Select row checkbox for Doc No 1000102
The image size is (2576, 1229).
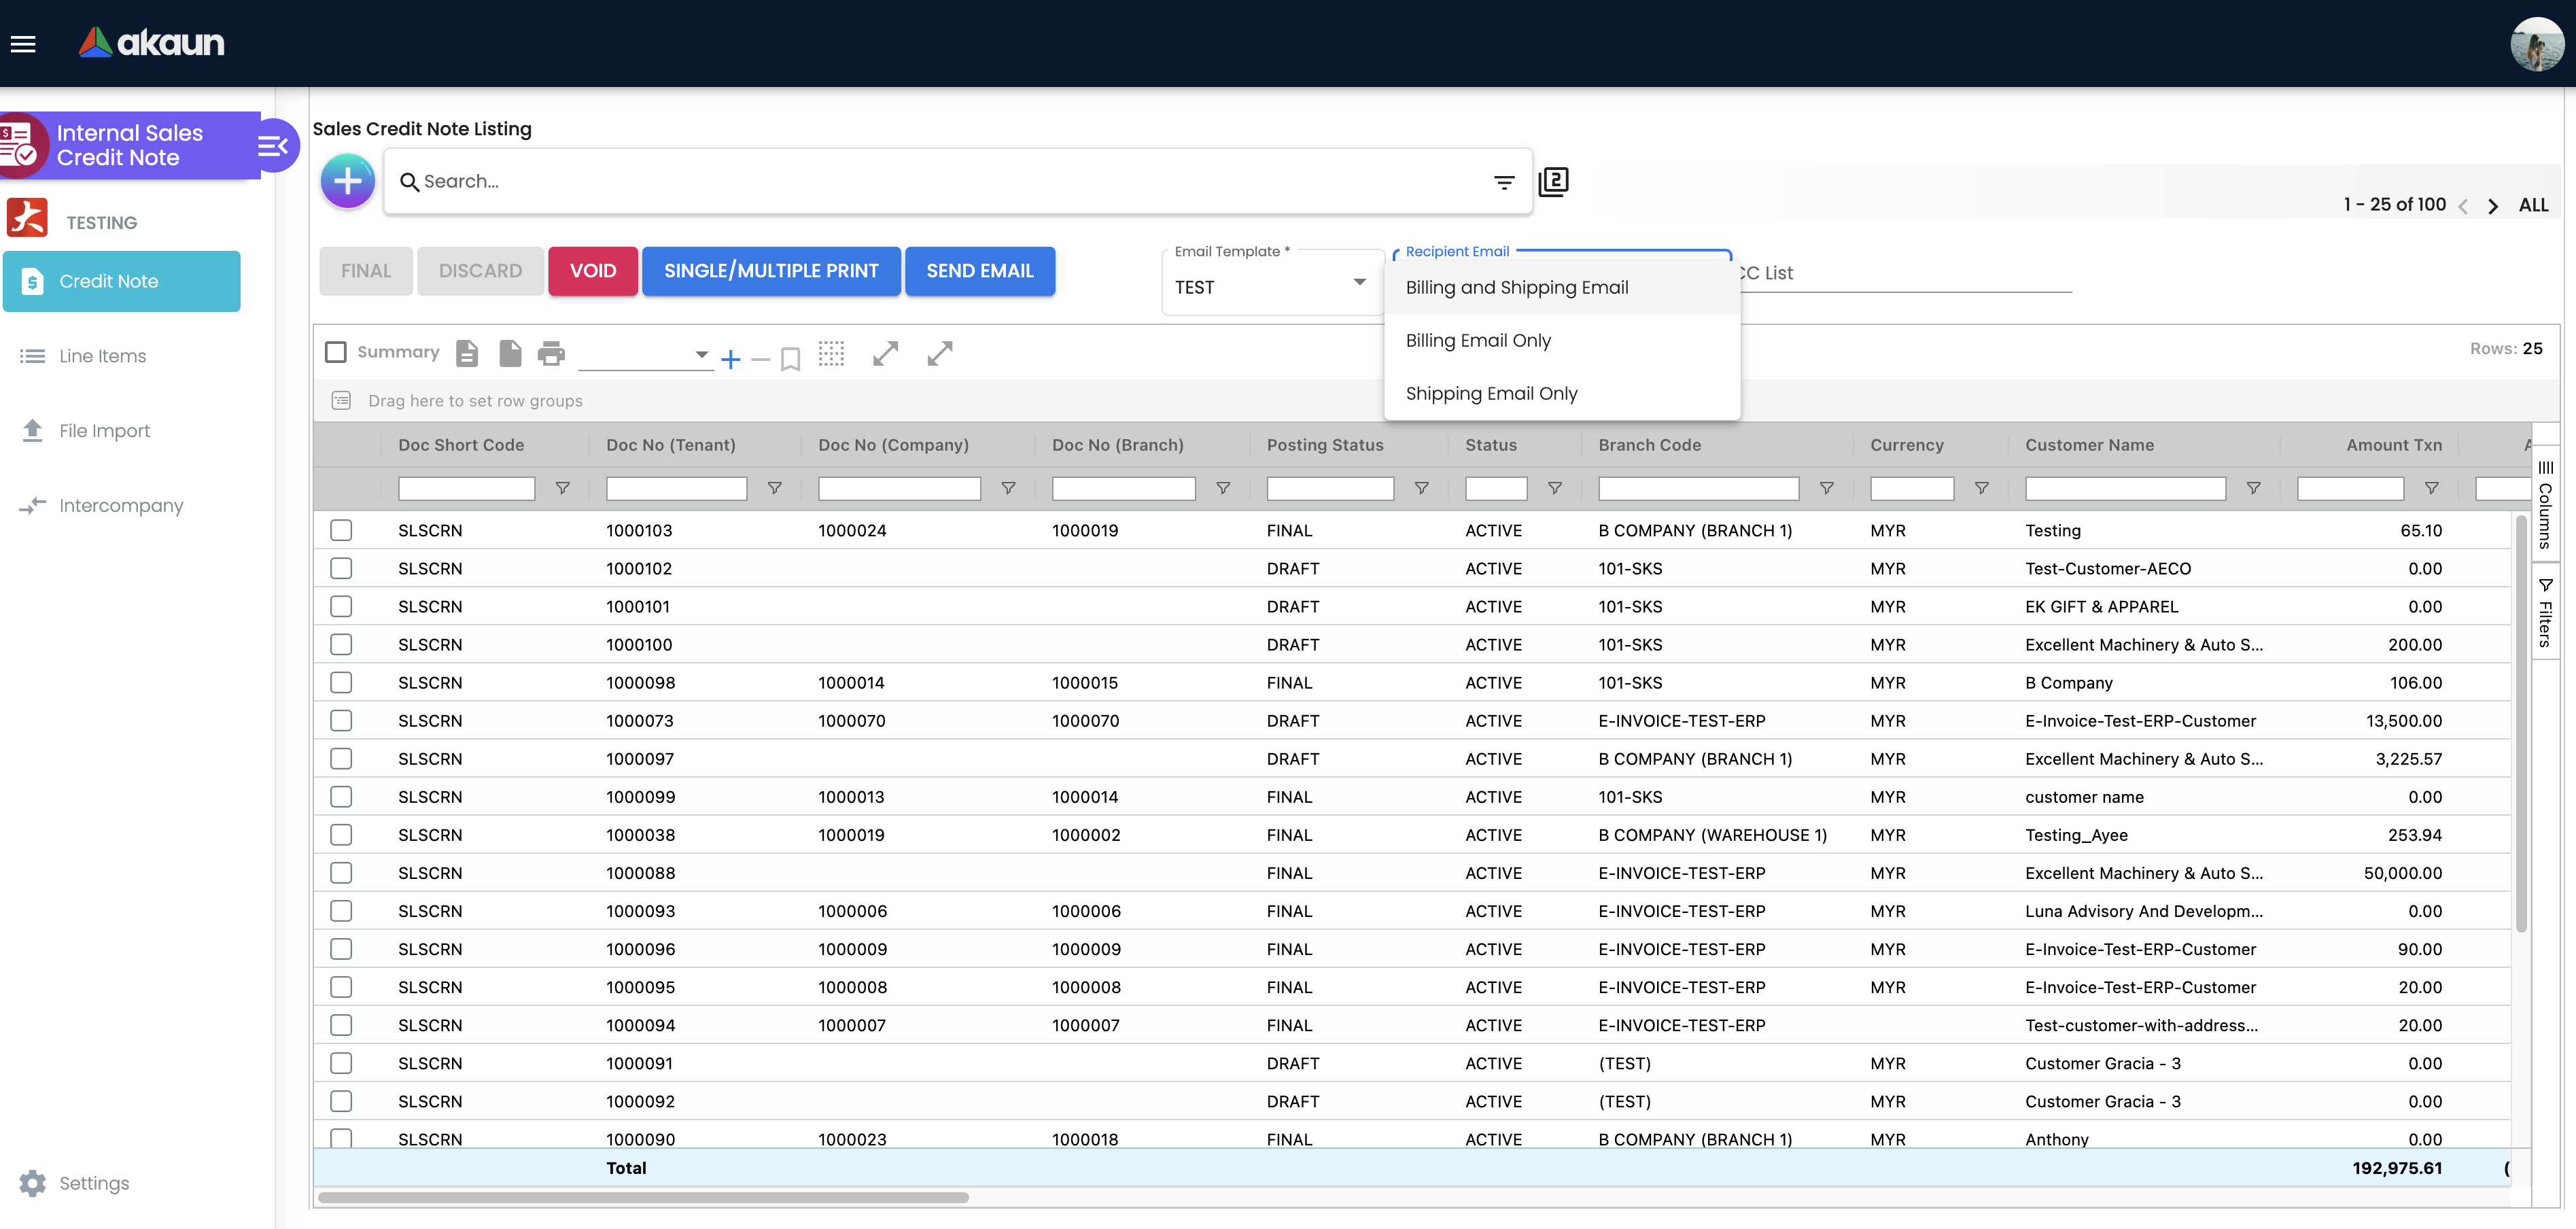341,568
